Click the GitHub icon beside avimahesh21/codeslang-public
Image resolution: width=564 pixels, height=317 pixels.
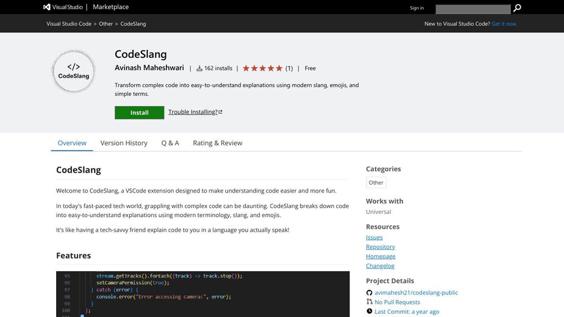pos(369,293)
